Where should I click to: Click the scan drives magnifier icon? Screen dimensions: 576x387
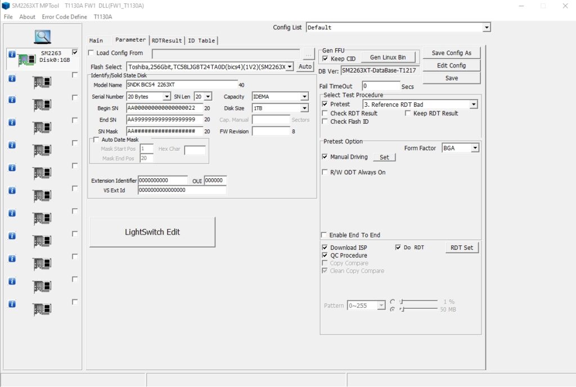[43, 37]
